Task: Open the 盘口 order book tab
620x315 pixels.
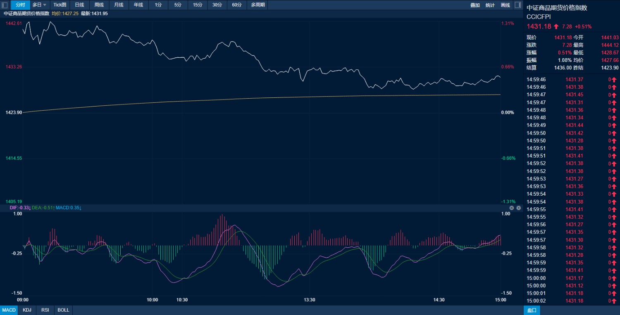Action: tap(532, 310)
